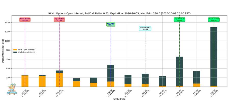
Task: Click the 14000 y-axis tick label
Action: click(8, 22)
